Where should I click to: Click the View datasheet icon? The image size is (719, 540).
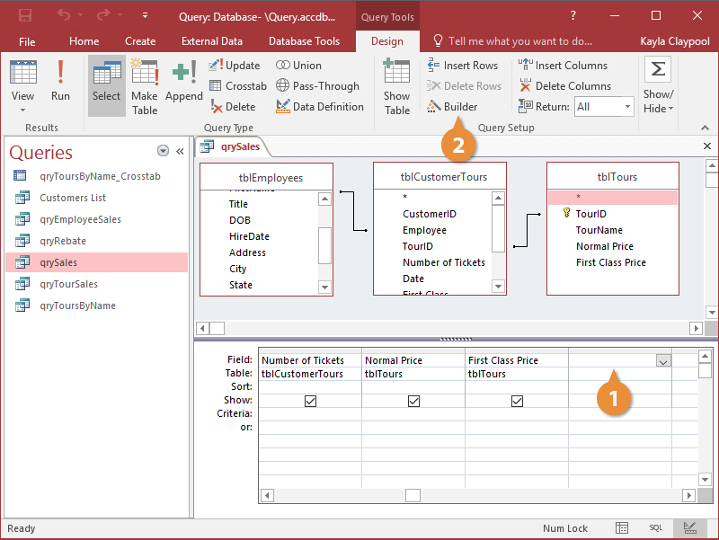coord(23,72)
